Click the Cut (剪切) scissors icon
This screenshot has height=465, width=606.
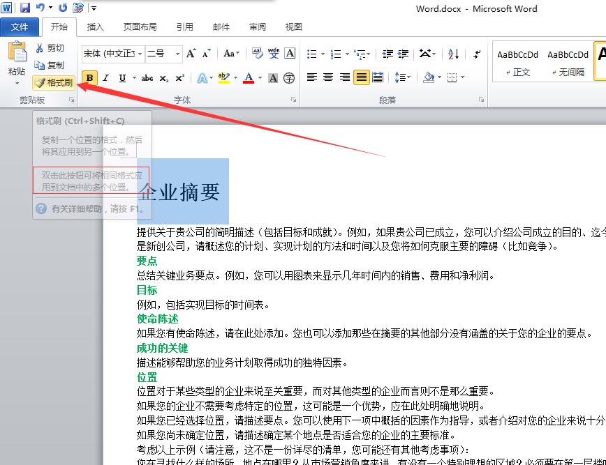[x=40, y=48]
